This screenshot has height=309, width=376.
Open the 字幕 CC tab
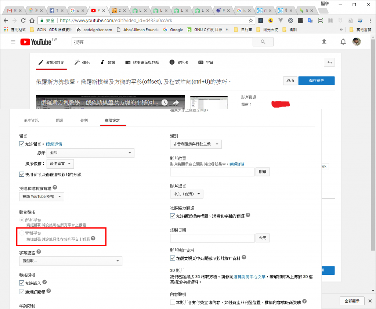point(206,62)
